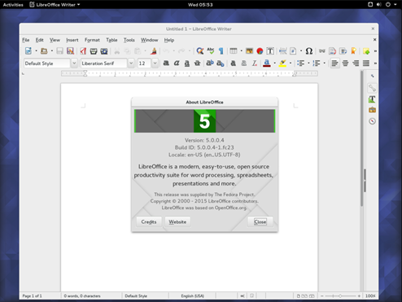Click the clock Wed 05:53
402x302 pixels.
[x=200, y=5]
